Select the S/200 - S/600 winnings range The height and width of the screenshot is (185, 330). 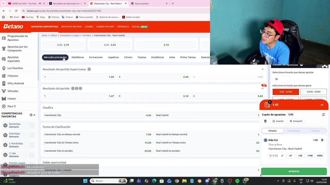coord(313,92)
